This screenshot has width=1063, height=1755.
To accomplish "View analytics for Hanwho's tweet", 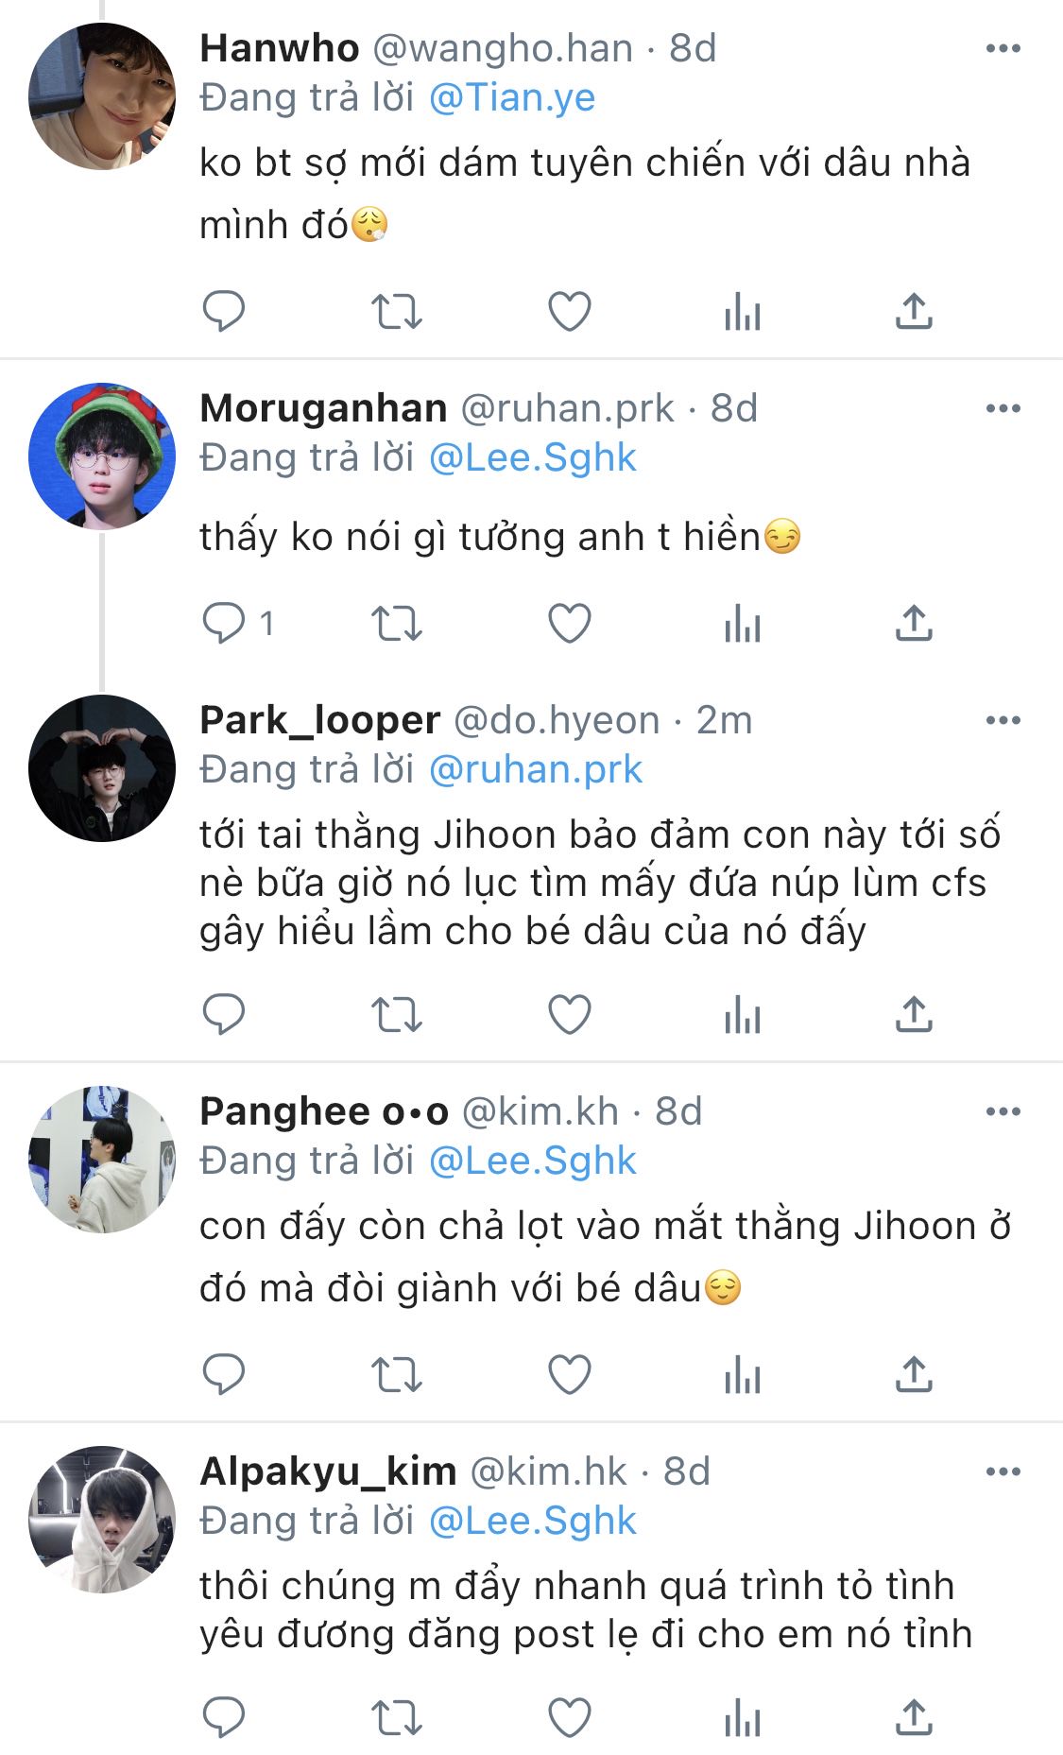I will click(743, 311).
